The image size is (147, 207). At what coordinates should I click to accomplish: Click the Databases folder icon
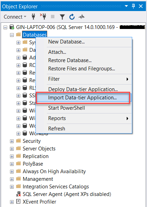coord(18,34)
